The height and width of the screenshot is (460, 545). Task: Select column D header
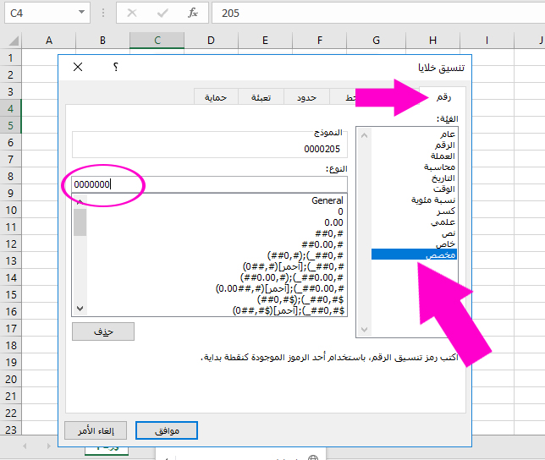pyautogui.click(x=211, y=41)
